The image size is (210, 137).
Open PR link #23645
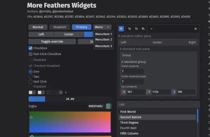click(x=38, y=17)
